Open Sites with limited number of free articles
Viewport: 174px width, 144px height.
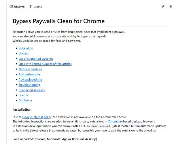(45, 64)
